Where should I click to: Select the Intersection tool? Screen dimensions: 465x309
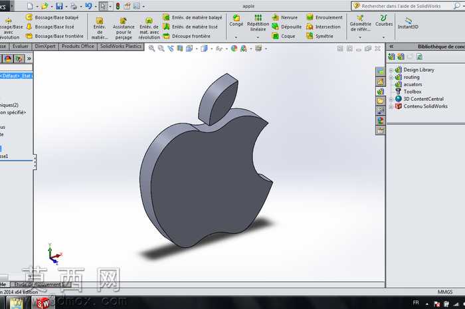coord(324,27)
